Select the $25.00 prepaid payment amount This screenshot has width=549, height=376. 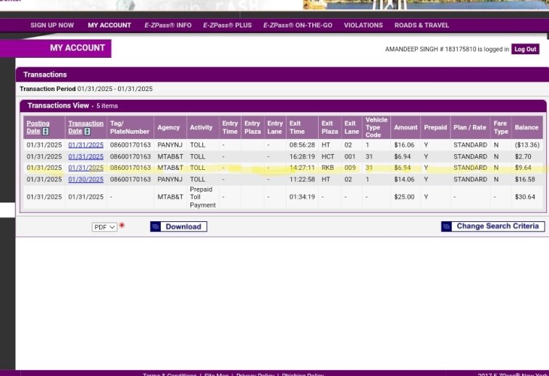point(404,197)
